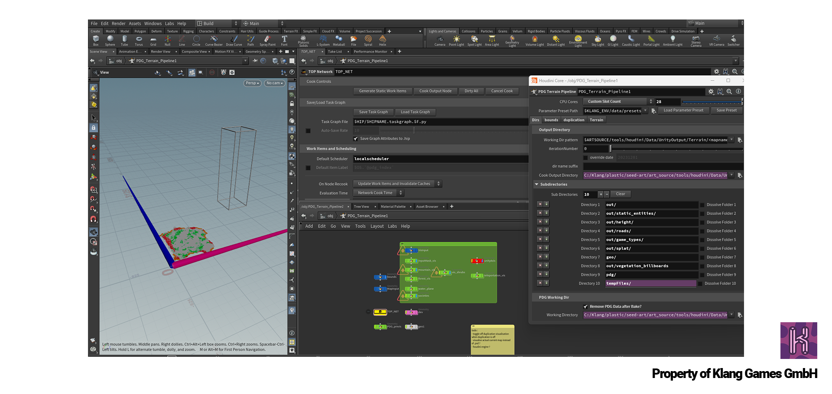Click the Generate Static Work Items button
Image resolution: width=832 pixels, height=394 pixels.
tap(382, 91)
